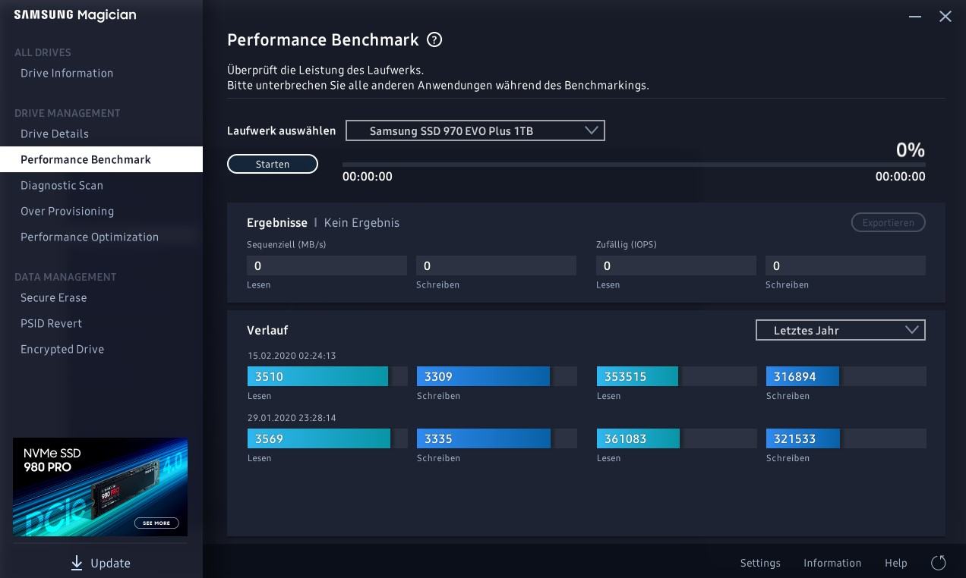This screenshot has height=578, width=966.
Task: Click the benchmark progress bar
Action: point(633,164)
